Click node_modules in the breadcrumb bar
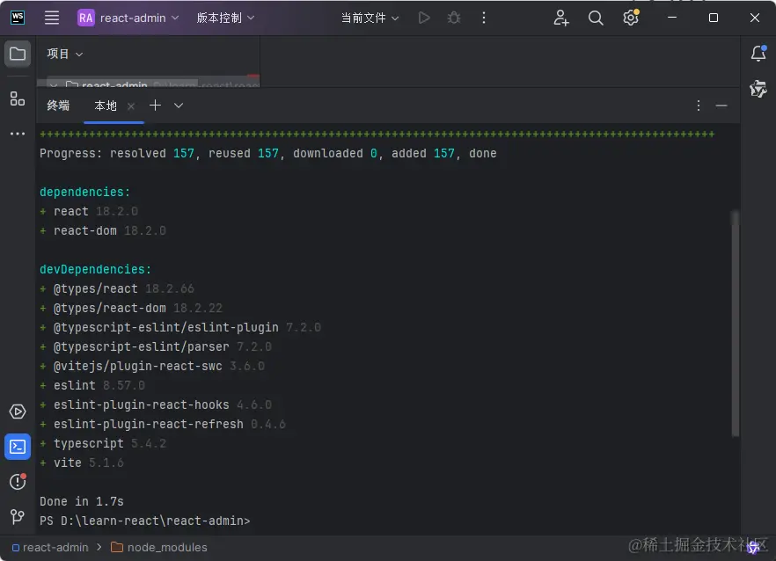The width and height of the screenshot is (776, 561). tap(159, 547)
